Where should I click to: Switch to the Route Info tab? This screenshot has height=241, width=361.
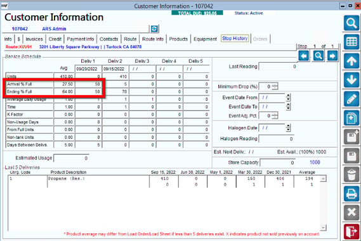pyautogui.click(x=153, y=39)
